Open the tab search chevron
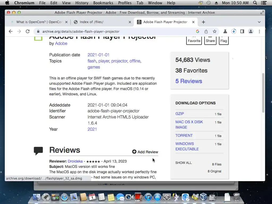The width and height of the screenshot is (272, 204). 259,22
